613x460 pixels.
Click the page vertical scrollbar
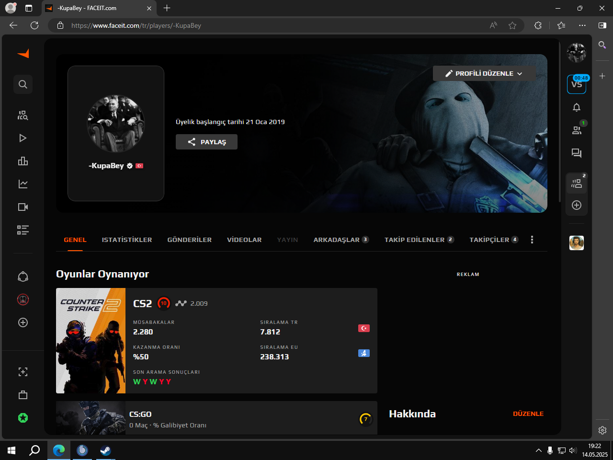559,122
